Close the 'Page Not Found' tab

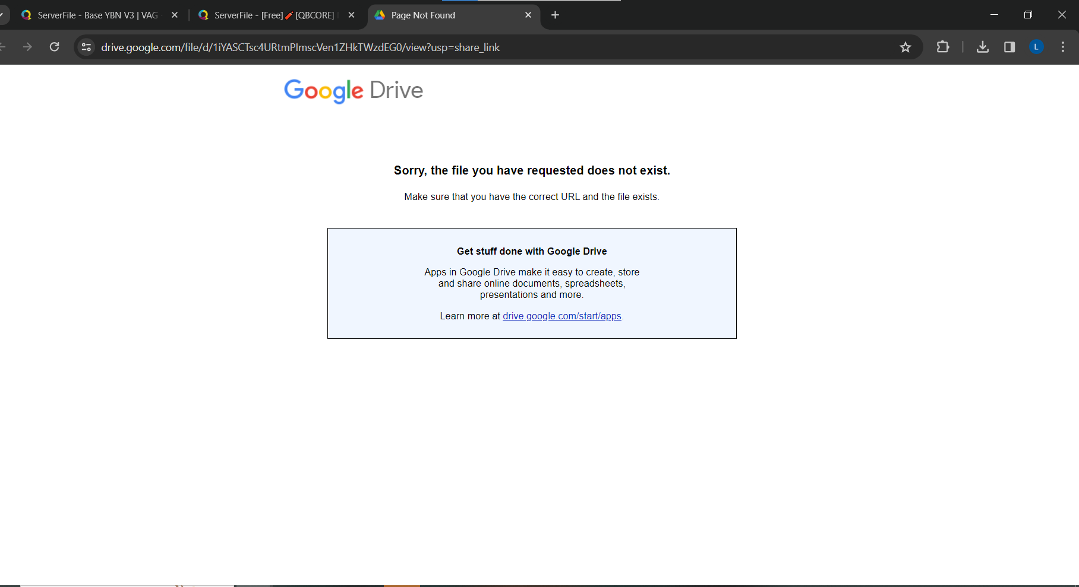[x=528, y=15]
